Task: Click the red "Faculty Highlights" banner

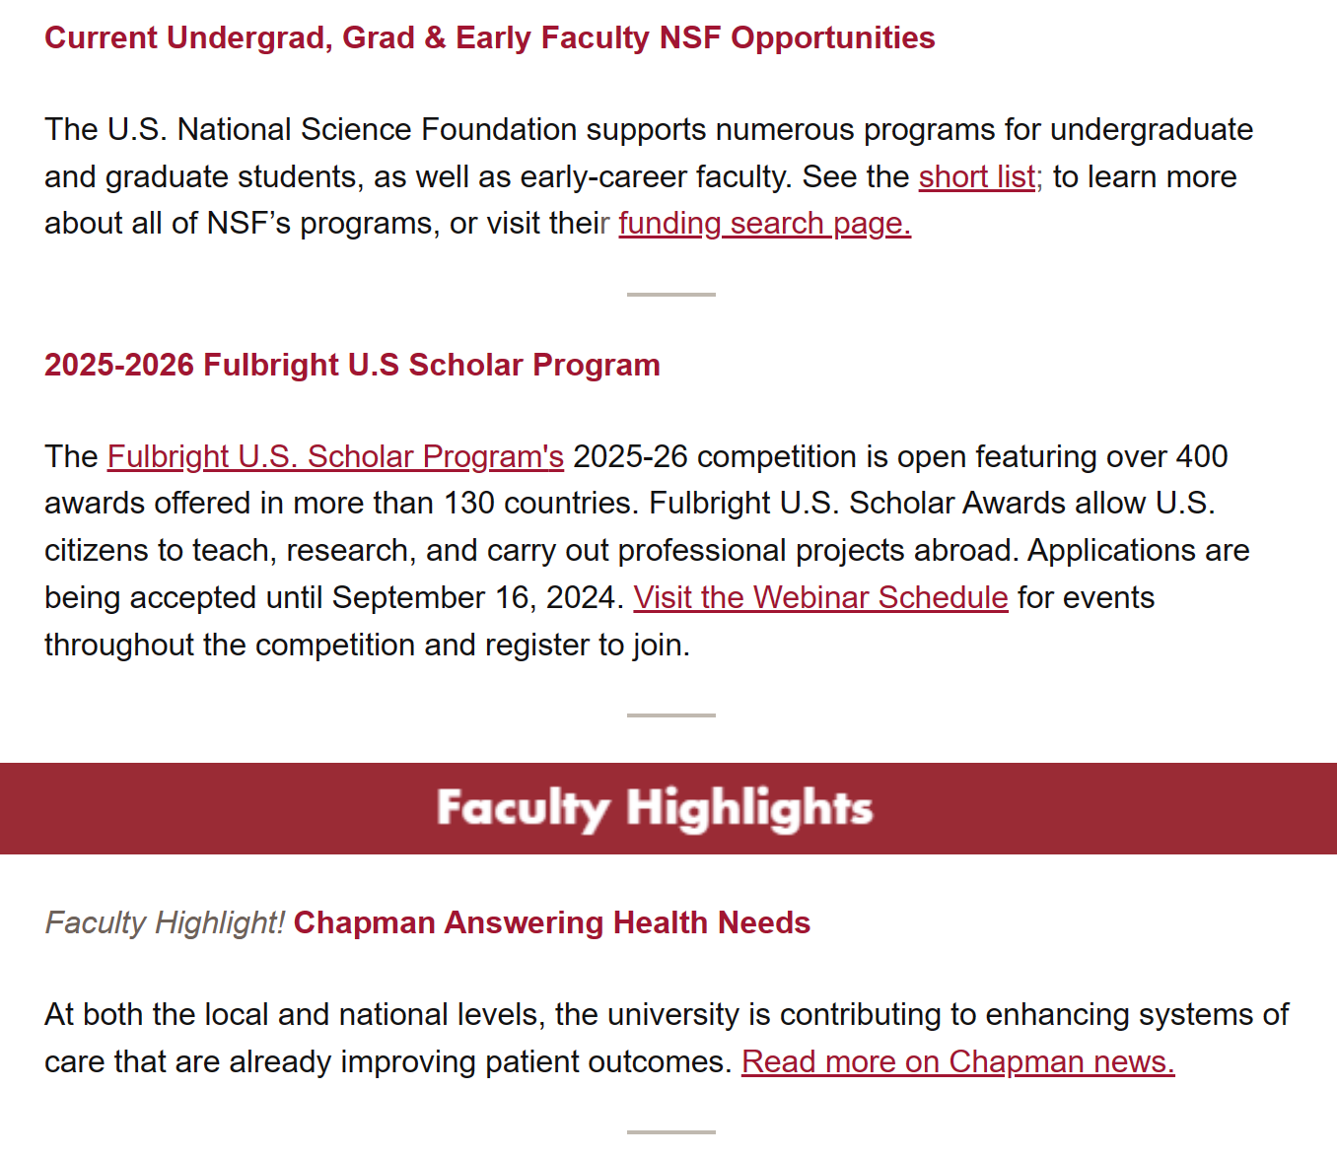Action: 655,808
